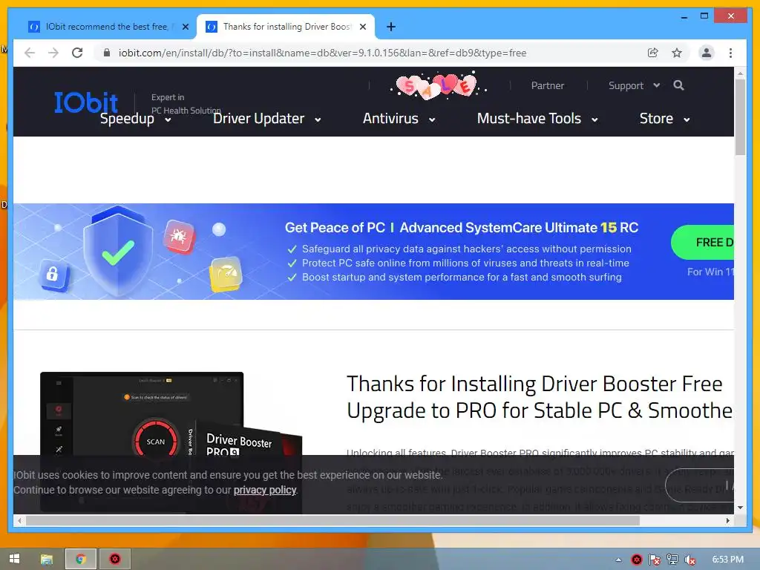Click Chrome icon in taskbar

81,559
